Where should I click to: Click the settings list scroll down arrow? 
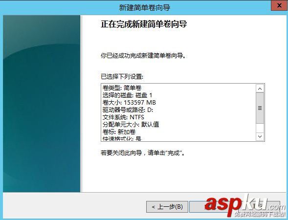click(x=260, y=136)
